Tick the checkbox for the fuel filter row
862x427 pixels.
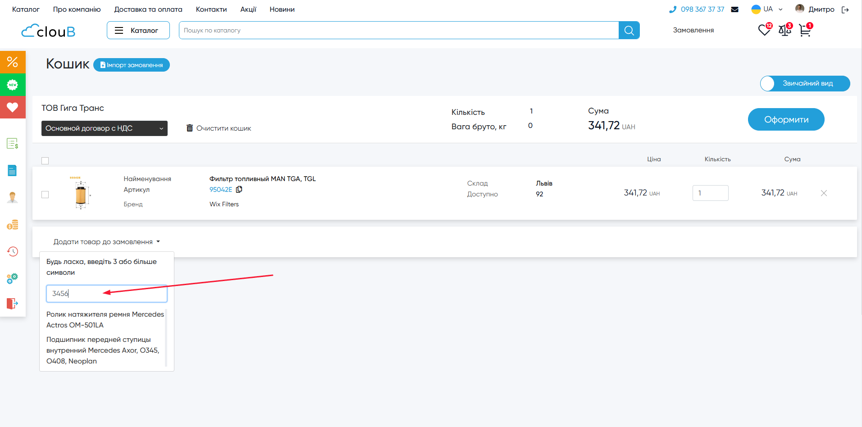point(45,195)
